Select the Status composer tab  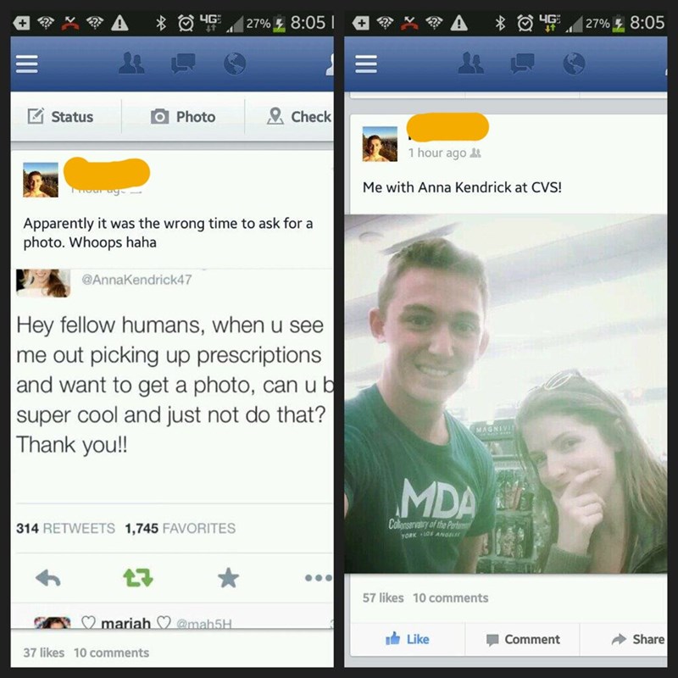[60, 116]
